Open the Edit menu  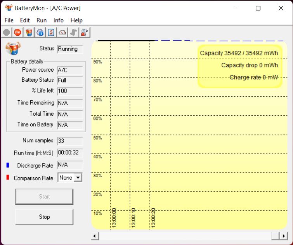tap(25, 20)
